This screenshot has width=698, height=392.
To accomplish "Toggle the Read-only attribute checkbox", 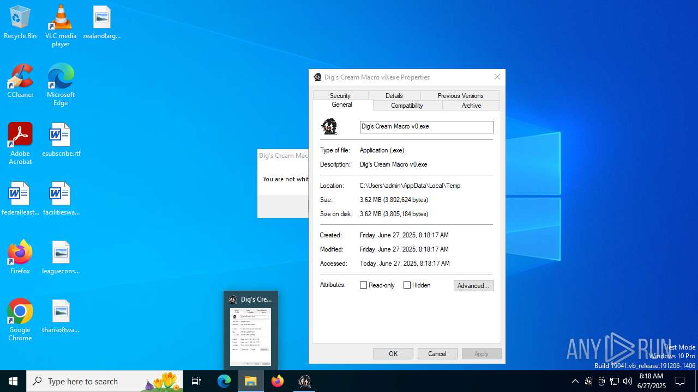I will pos(364,285).
